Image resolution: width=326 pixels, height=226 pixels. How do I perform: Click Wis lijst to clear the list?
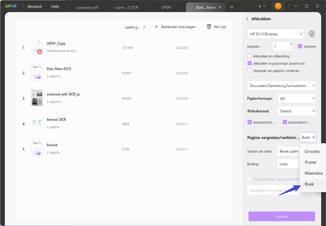click(220, 27)
